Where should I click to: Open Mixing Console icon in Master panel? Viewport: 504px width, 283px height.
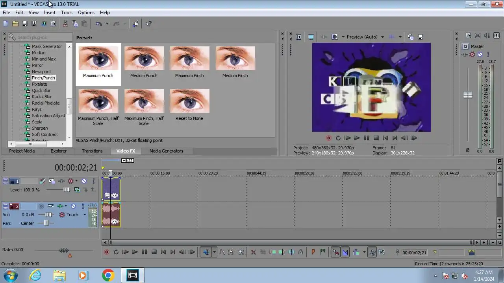[497, 36]
